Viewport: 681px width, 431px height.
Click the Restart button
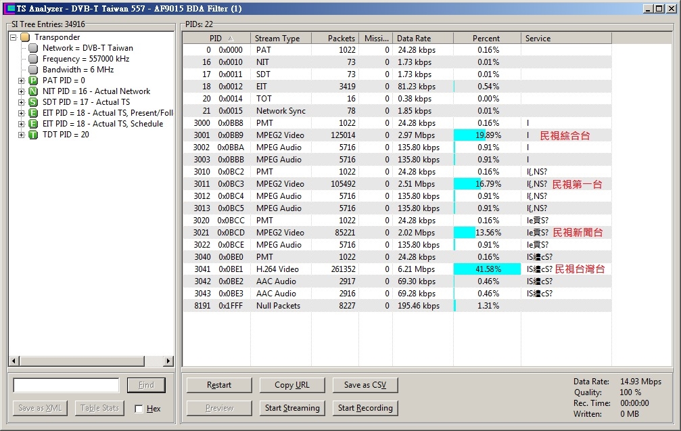pos(219,385)
